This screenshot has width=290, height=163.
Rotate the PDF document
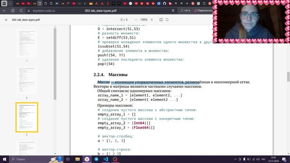point(167,19)
